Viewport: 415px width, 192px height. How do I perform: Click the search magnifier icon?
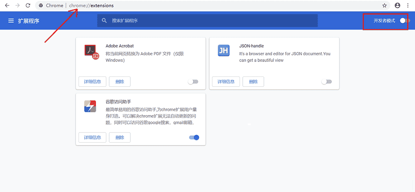(x=104, y=20)
